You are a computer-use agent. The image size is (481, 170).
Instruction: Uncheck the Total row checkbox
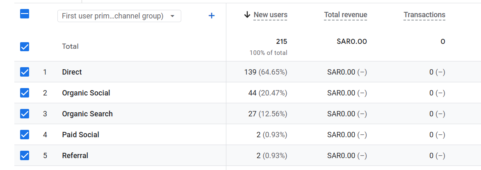pyautogui.click(x=25, y=47)
